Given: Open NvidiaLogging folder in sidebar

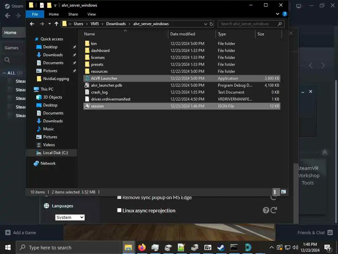Looking at the screenshot, I should 56,79.
